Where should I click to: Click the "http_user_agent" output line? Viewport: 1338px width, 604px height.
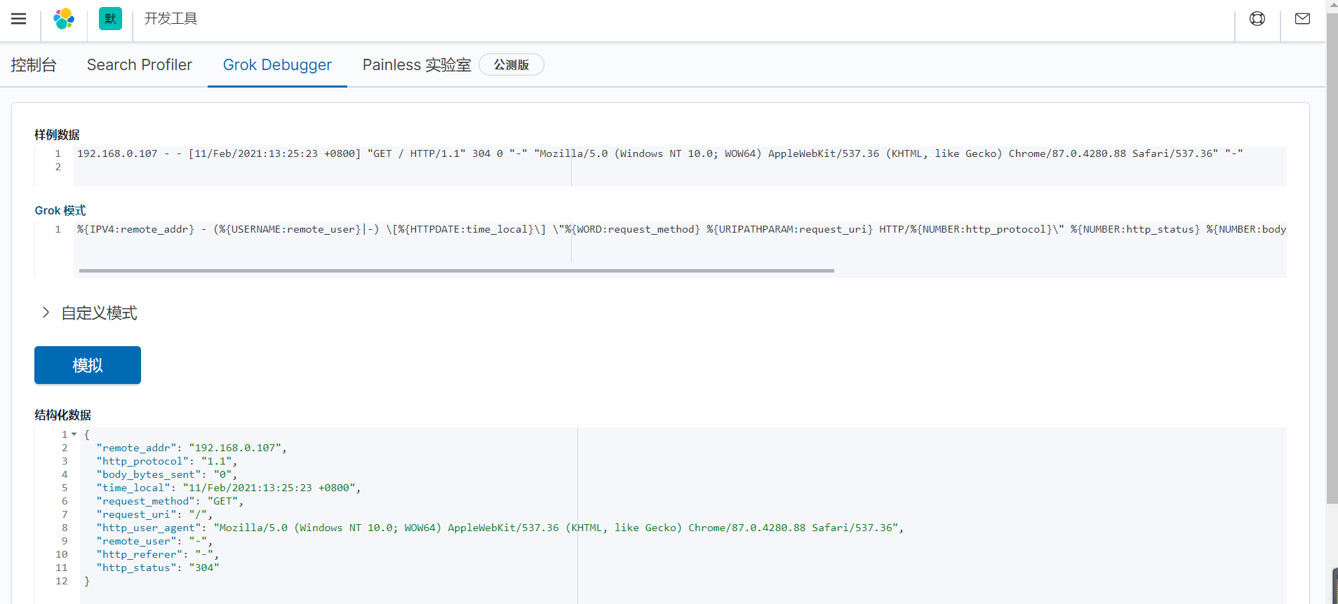pyautogui.click(x=500, y=528)
